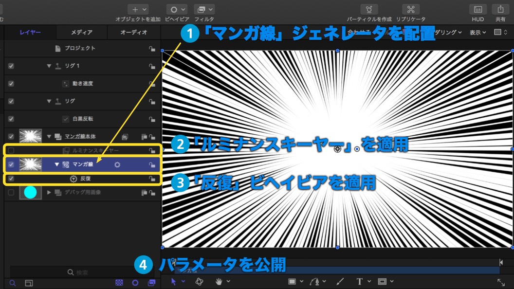
Task: Switch to the レイヤー tab
Action: (x=30, y=33)
